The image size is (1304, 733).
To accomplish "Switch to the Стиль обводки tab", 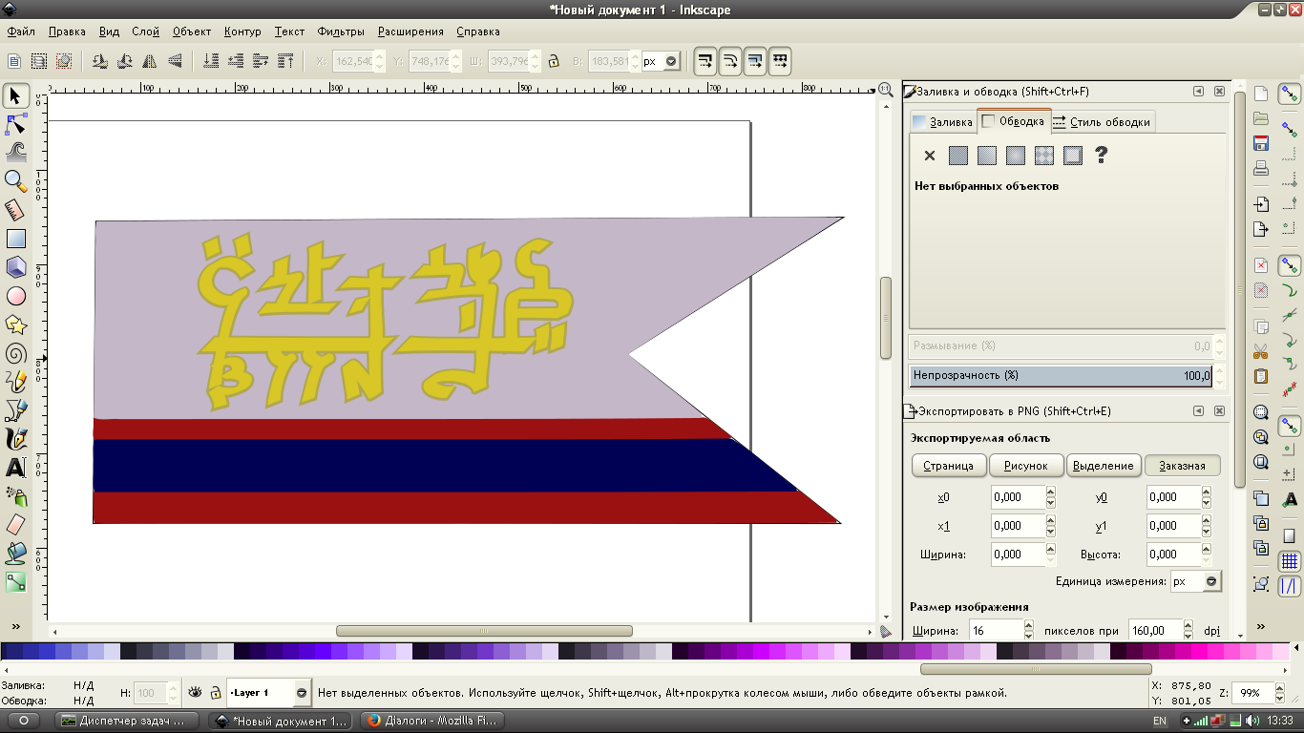I will click(x=1103, y=122).
